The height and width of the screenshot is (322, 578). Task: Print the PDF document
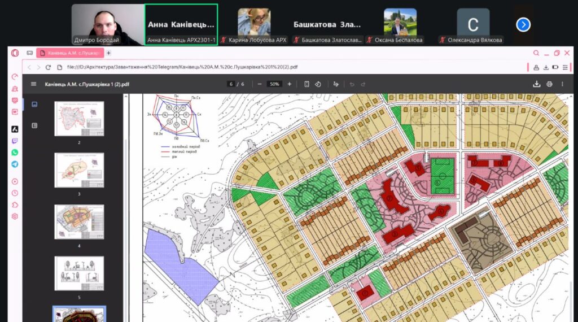[x=549, y=84]
